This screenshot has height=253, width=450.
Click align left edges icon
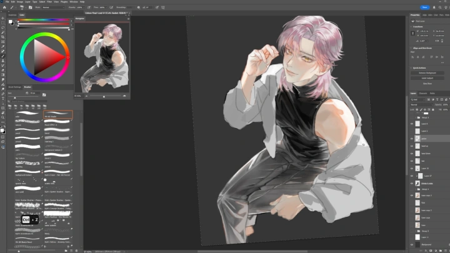(x=413, y=57)
